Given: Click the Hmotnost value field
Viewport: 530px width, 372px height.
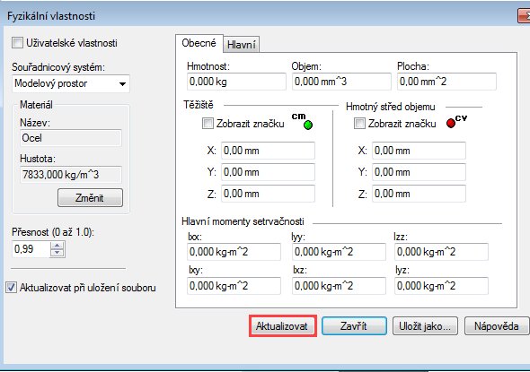Looking at the screenshot, I should click(x=236, y=82).
